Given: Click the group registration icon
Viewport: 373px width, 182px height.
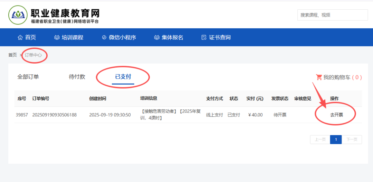Looking at the screenshot, I should 157,37.
